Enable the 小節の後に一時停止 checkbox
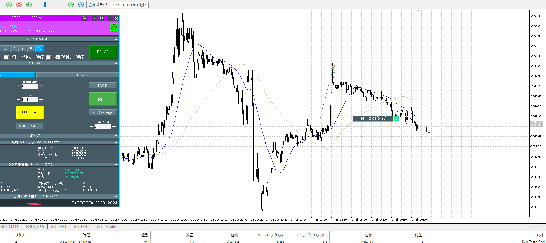This screenshot has width=546, height=243. (x=49, y=57)
